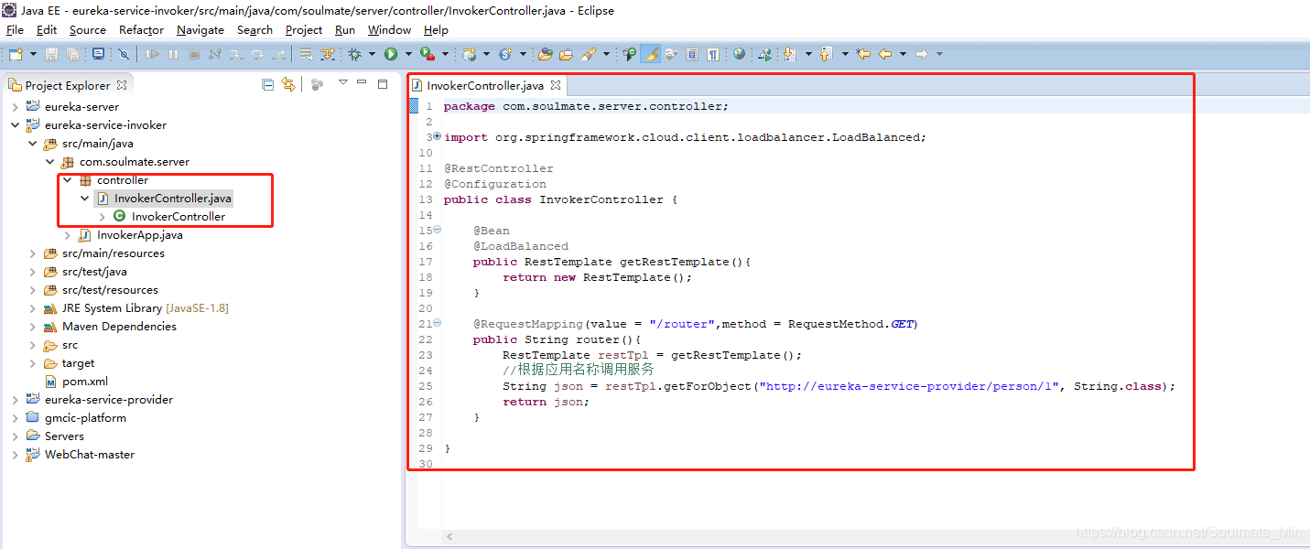The height and width of the screenshot is (549, 1310).
Task: Click the Back navigation arrow icon
Action: pyautogui.click(x=885, y=55)
